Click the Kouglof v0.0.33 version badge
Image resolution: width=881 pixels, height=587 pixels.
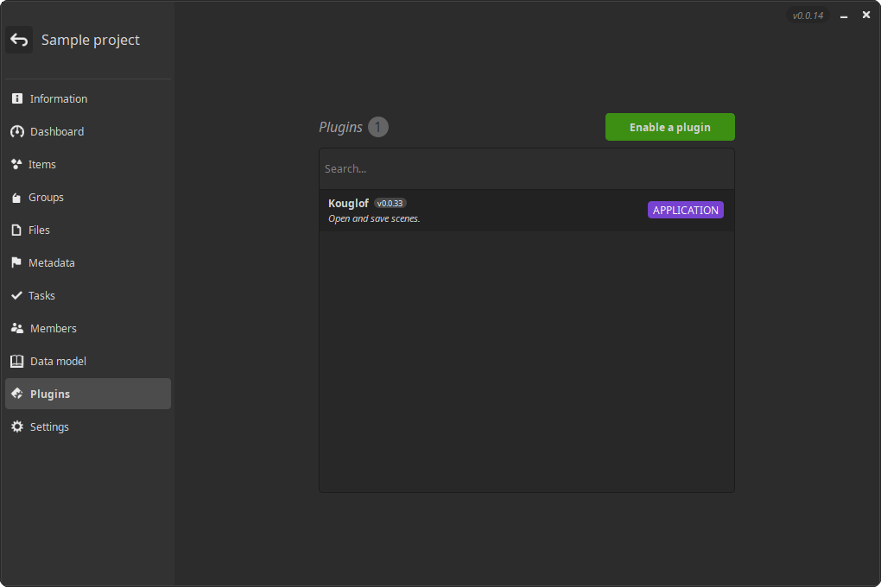pyautogui.click(x=390, y=204)
